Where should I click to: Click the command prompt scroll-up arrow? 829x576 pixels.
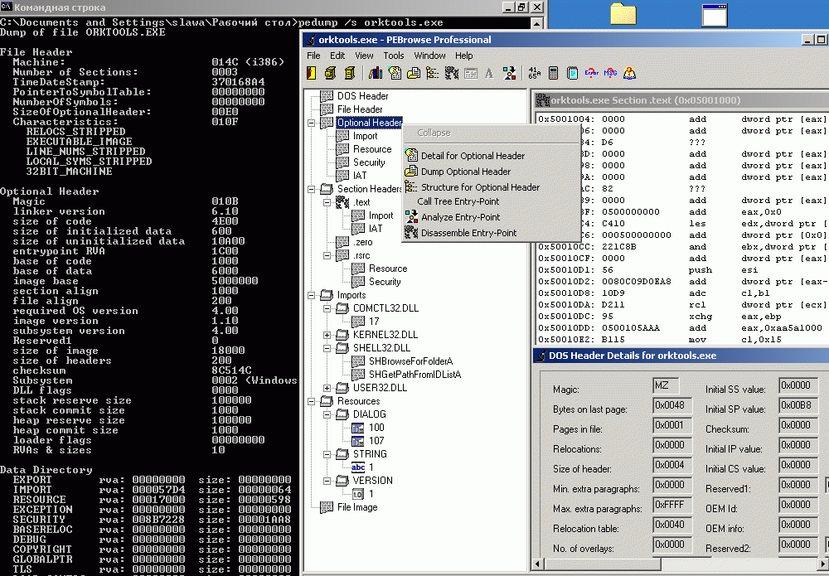[536, 23]
